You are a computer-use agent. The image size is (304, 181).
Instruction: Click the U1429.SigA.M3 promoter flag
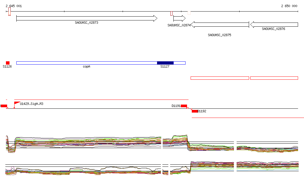point(17,103)
